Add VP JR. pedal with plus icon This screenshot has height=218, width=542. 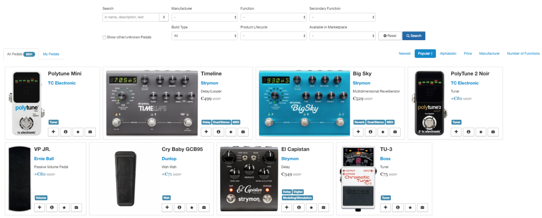click(x=40, y=207)
